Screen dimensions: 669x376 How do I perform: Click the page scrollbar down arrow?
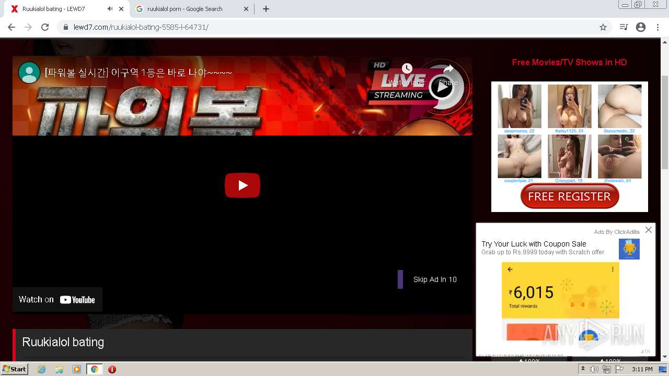click(665, 357)
